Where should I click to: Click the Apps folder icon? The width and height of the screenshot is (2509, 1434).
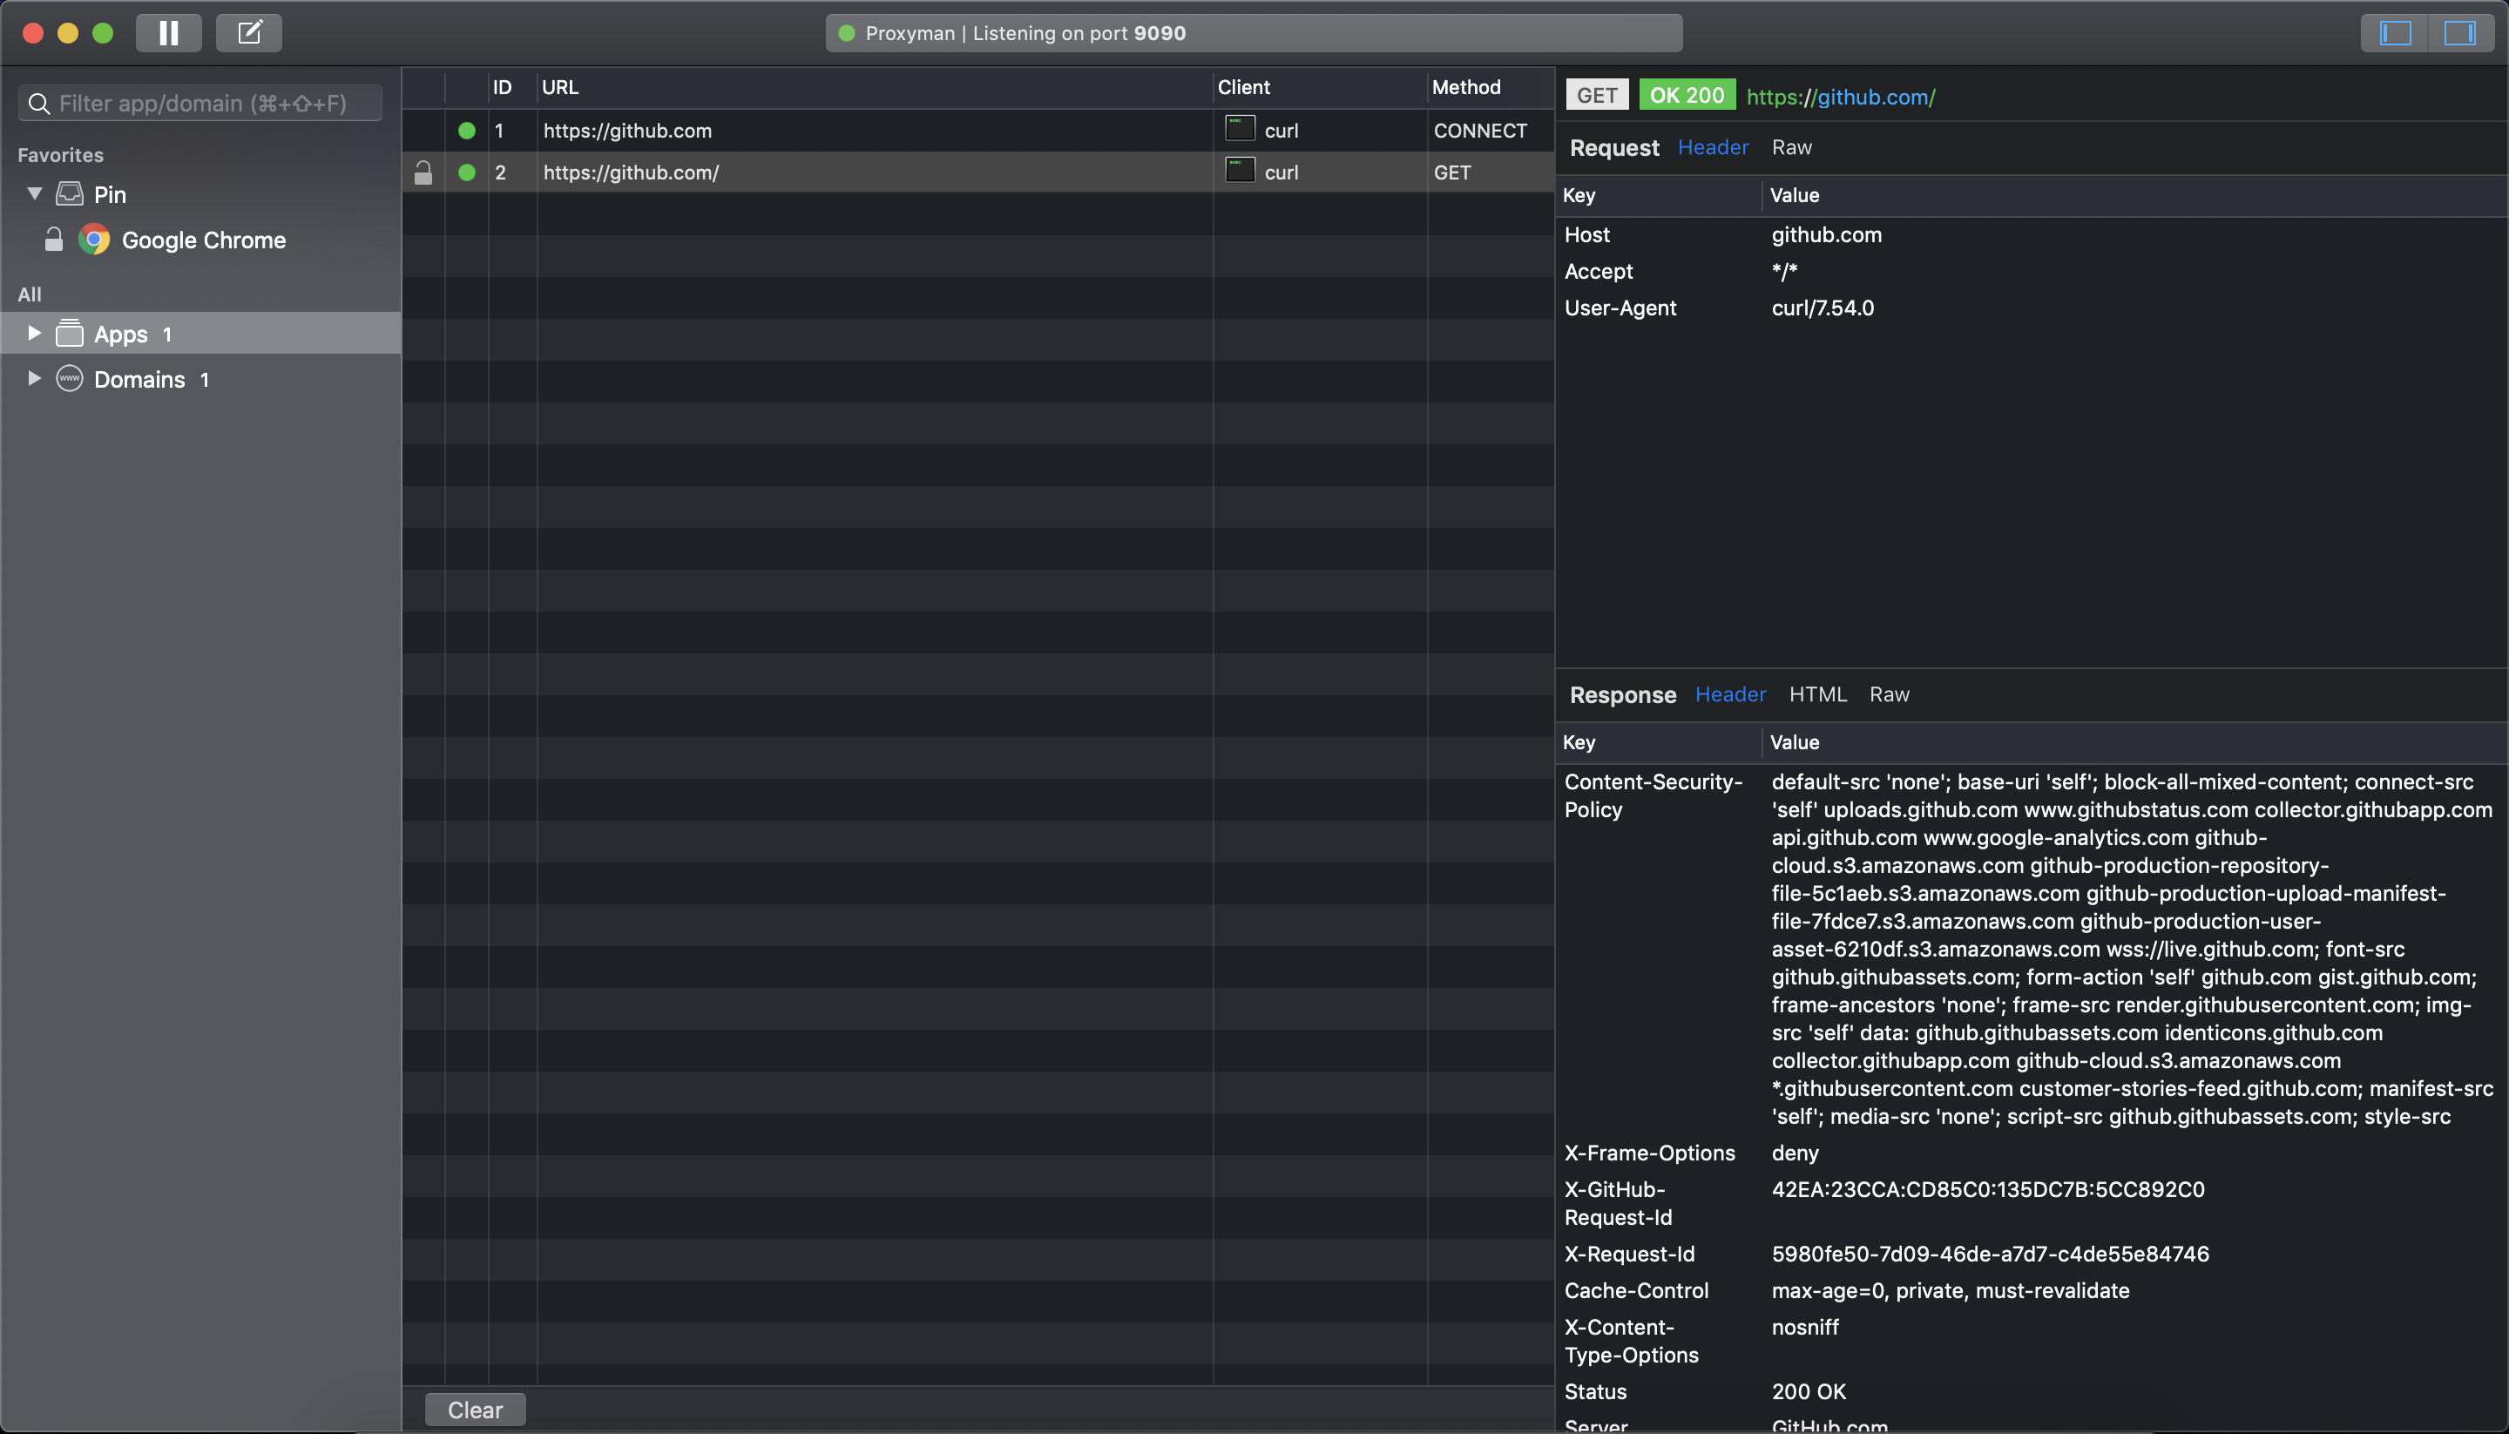(70, 334)
